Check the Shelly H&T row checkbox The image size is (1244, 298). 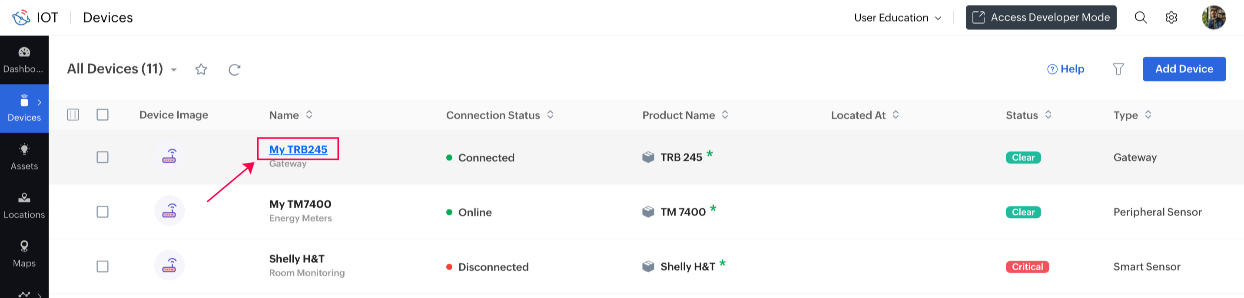tap(103, 266)
